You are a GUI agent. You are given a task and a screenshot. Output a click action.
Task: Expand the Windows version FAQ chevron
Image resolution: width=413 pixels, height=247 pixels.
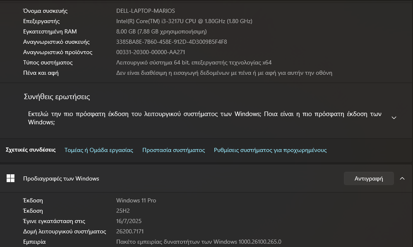(394, 118)
